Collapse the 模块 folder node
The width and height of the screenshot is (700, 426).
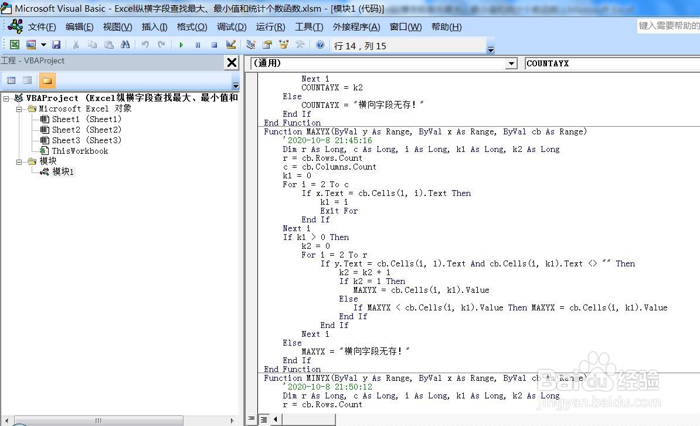(x=19, y=162)
